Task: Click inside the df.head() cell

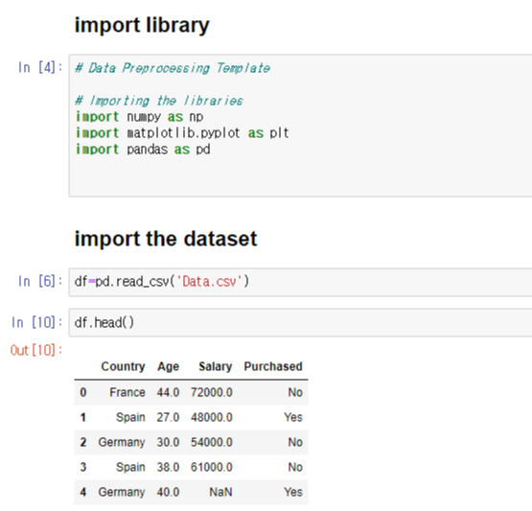Action: point(300,322)
